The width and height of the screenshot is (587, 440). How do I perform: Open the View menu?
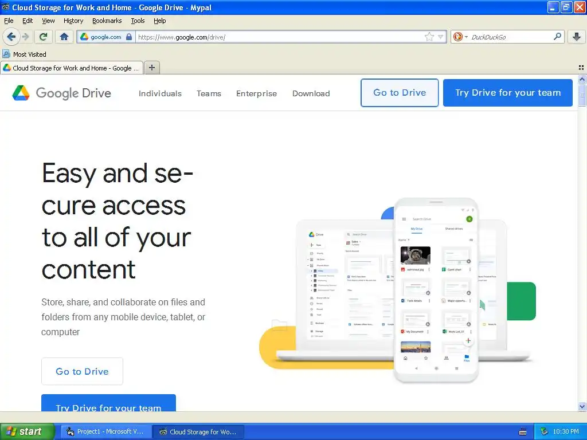[48, 21]
